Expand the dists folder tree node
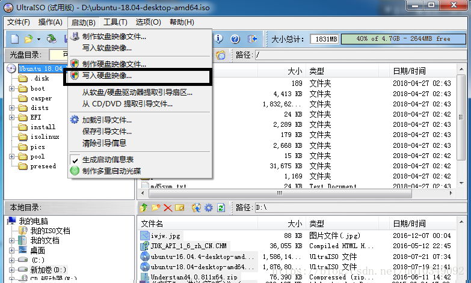Screen dimensions: 471x283 point(11,108)
